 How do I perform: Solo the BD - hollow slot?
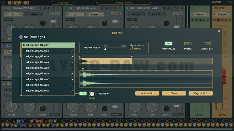pyautogui.click(x=52, y=14)
